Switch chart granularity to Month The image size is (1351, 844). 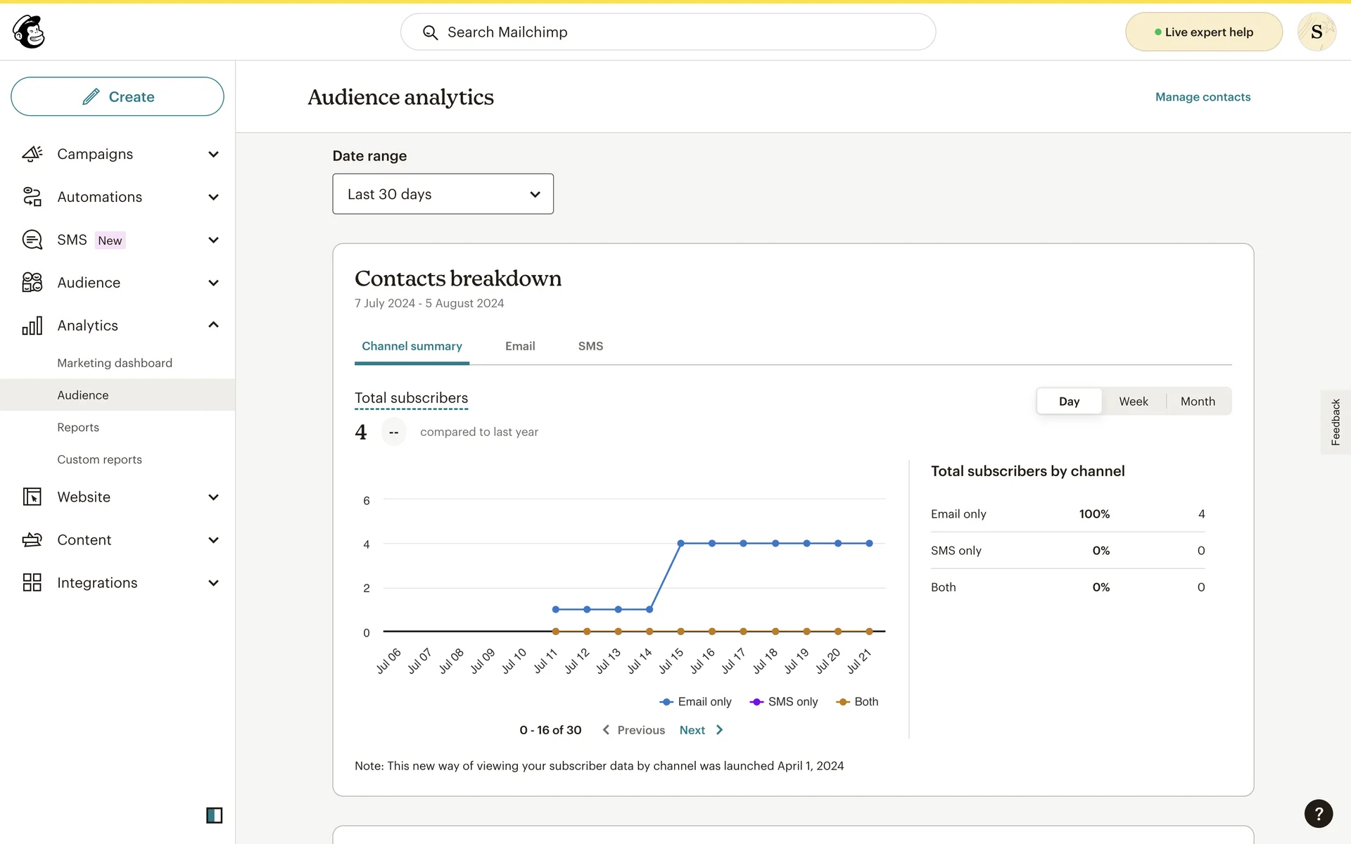(x=1198, y=402)
